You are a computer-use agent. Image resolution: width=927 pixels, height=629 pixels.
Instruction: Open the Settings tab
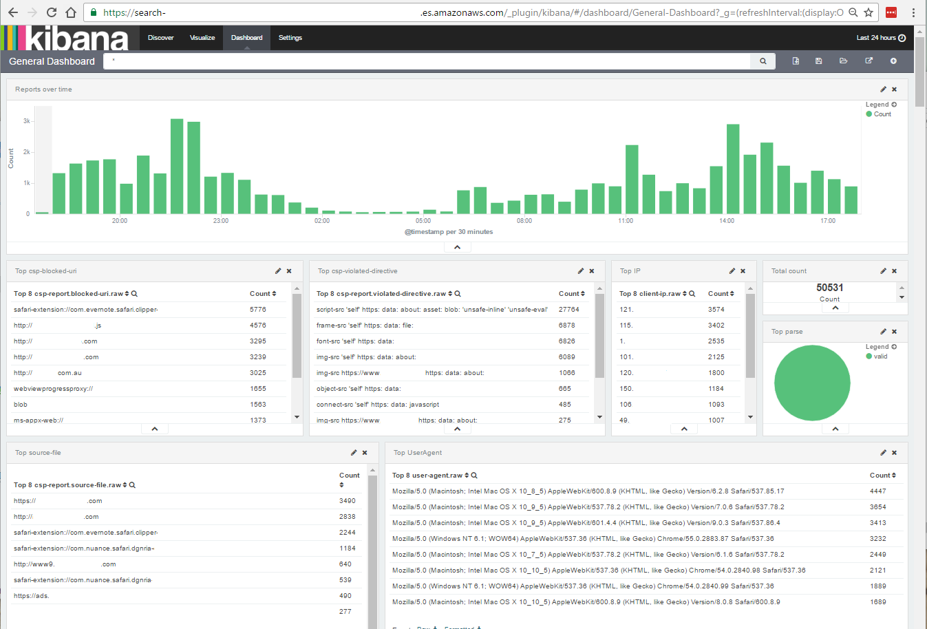tap(290, 38)
